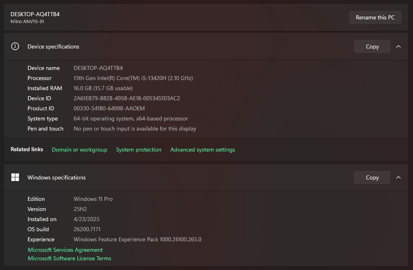Open Microsoft Software License Terms link
The image size is (413, 270).
pyautogui.click(x=69, y=258)
